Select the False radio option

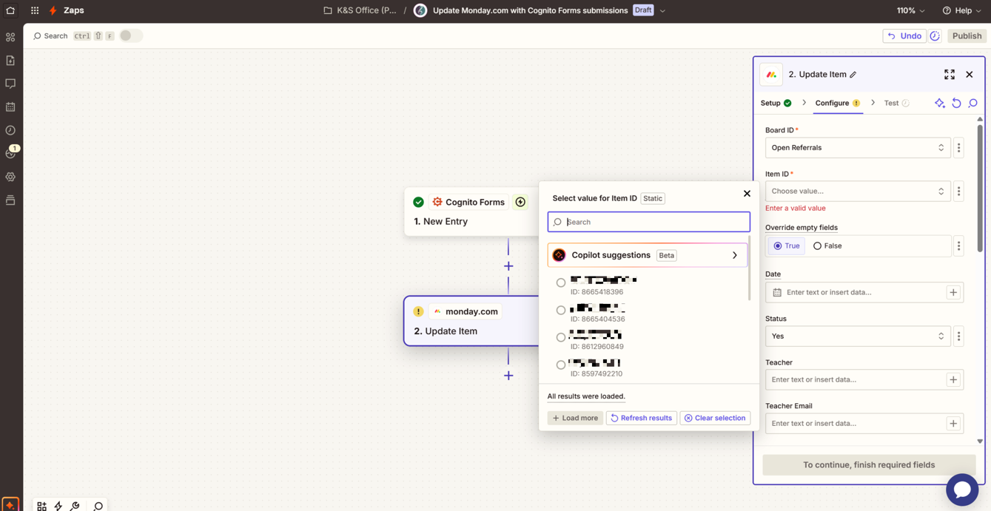tap(827, 246)
